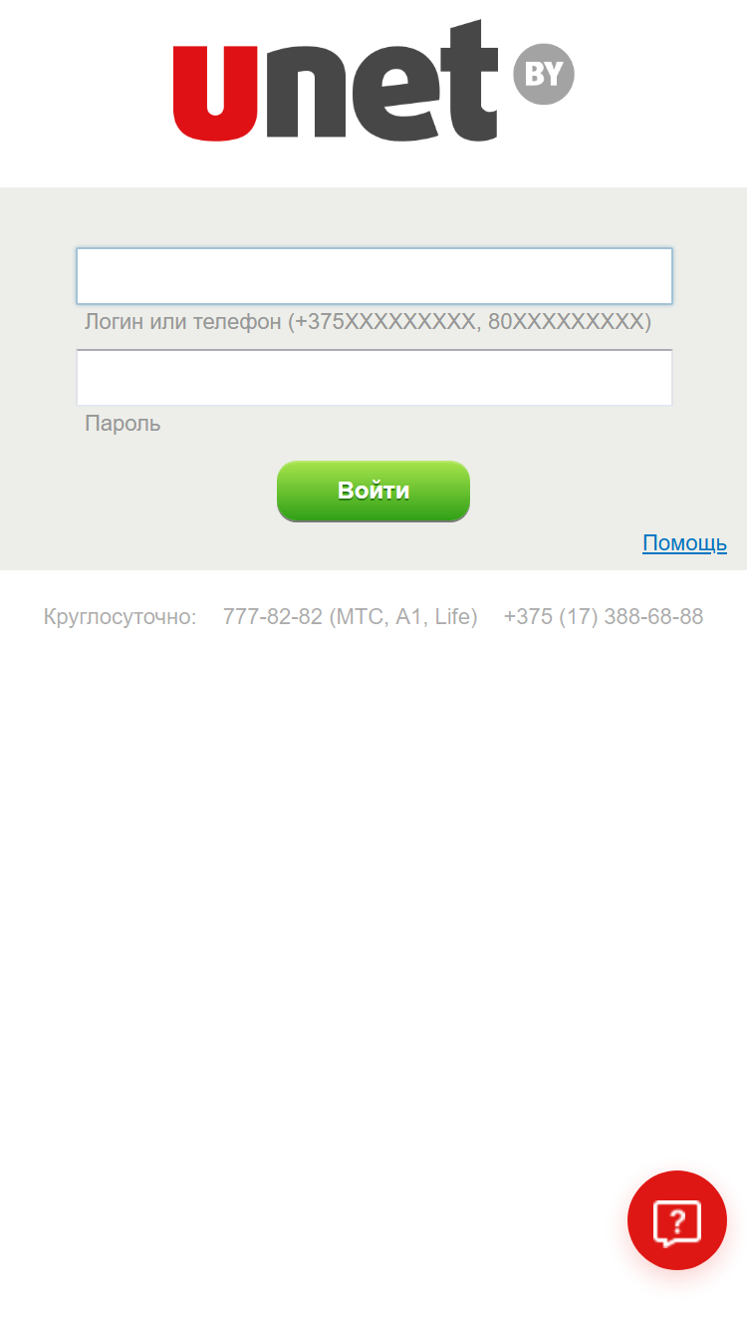Screen dimensions: 747x1330
Task: Call the number +375 (17) 388-68-88
Action: [604, 617]
